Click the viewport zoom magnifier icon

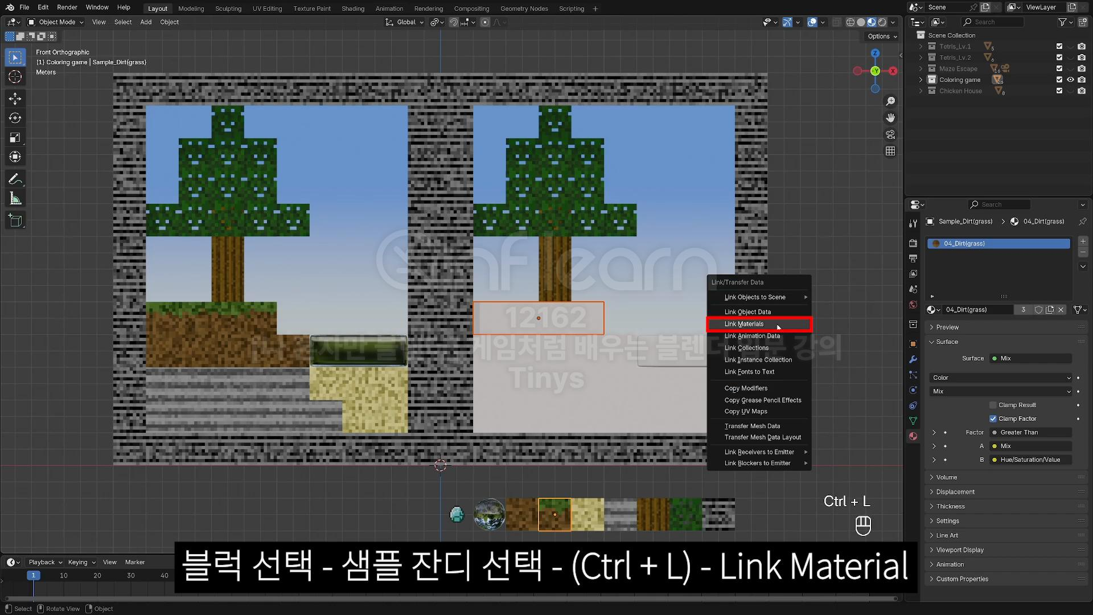tap(890, 101)
